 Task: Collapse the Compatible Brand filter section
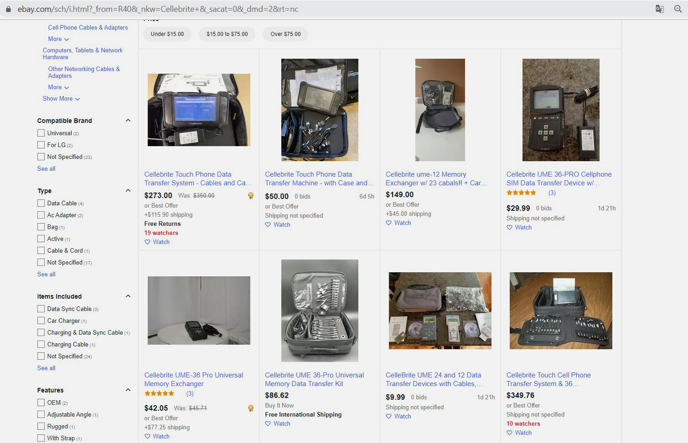(x=128, y=121)
